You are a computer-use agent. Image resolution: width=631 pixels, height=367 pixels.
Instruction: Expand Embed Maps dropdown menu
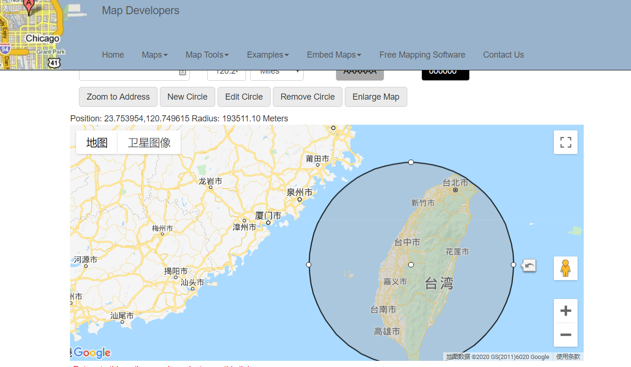(334, 55)
